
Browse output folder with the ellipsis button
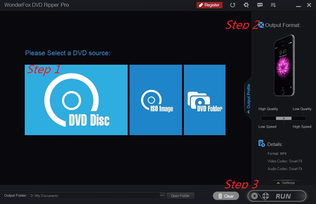tap(162, 196)
